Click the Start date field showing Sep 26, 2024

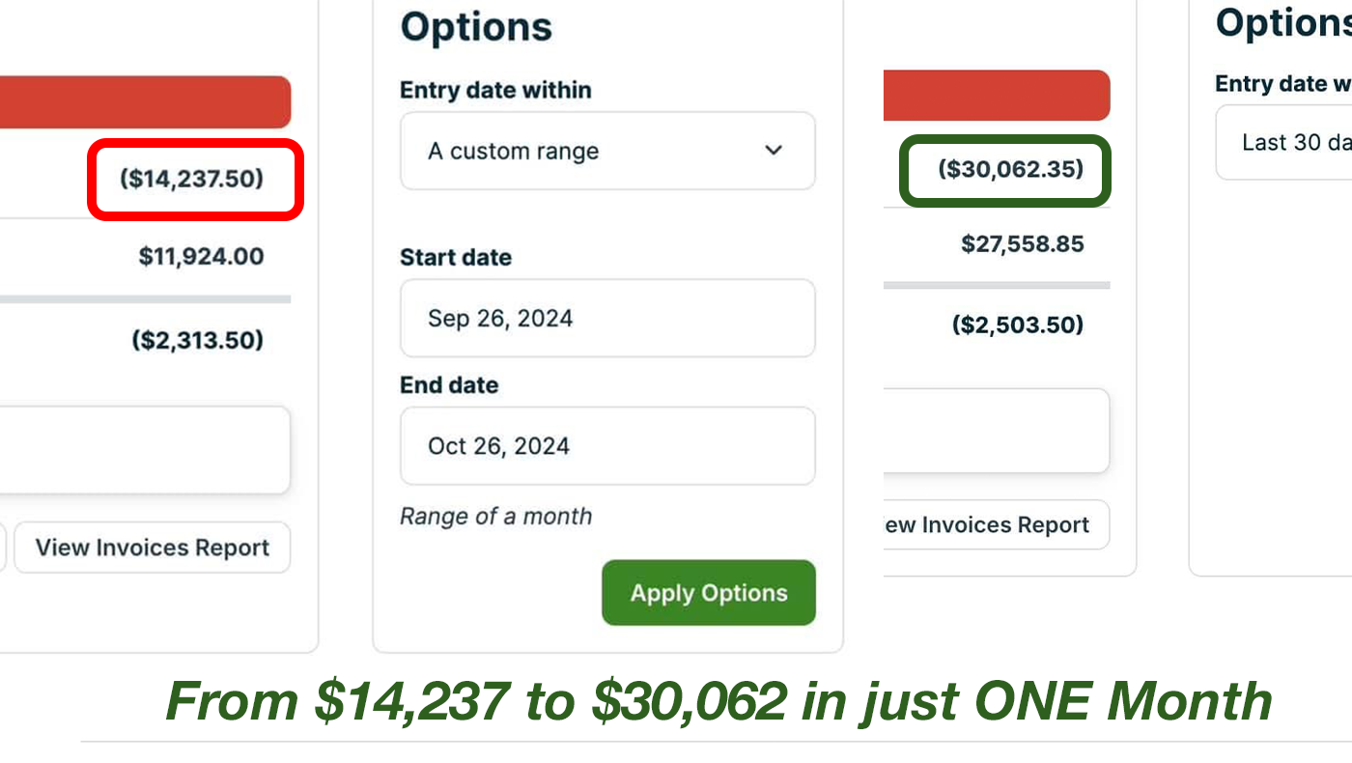(x=607, y=319)
